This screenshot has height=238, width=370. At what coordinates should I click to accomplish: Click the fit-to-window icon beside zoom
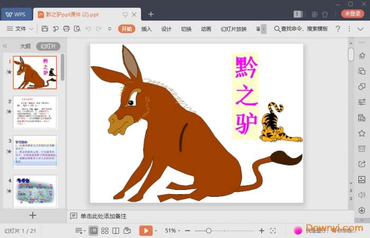coord(273,231)
